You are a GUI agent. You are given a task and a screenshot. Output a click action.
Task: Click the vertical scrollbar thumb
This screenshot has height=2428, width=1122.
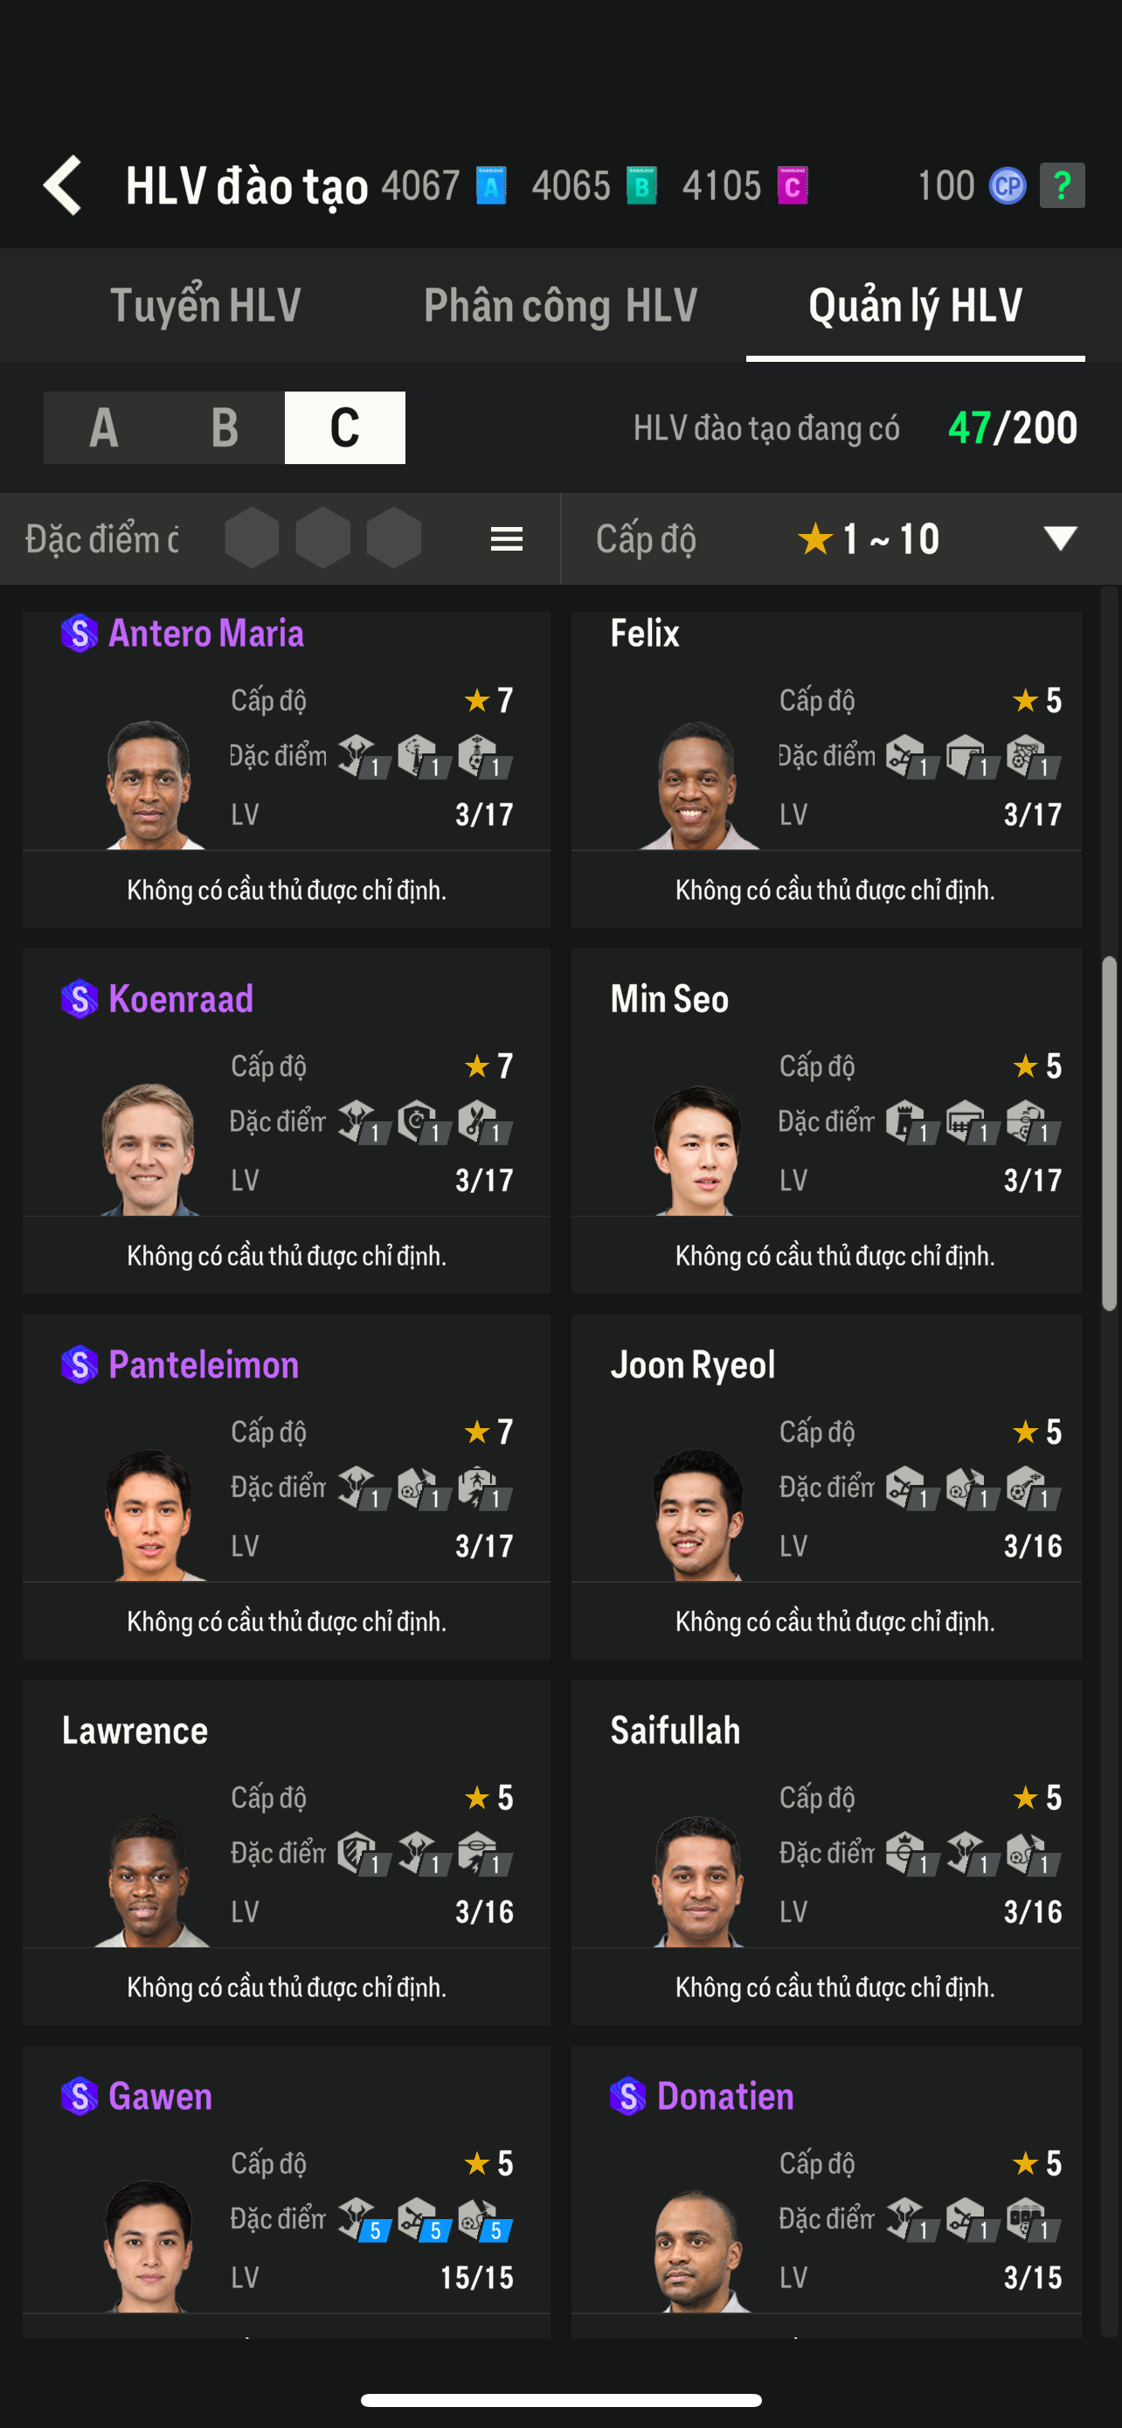pyautogui.click(x=1110, y=1133)
